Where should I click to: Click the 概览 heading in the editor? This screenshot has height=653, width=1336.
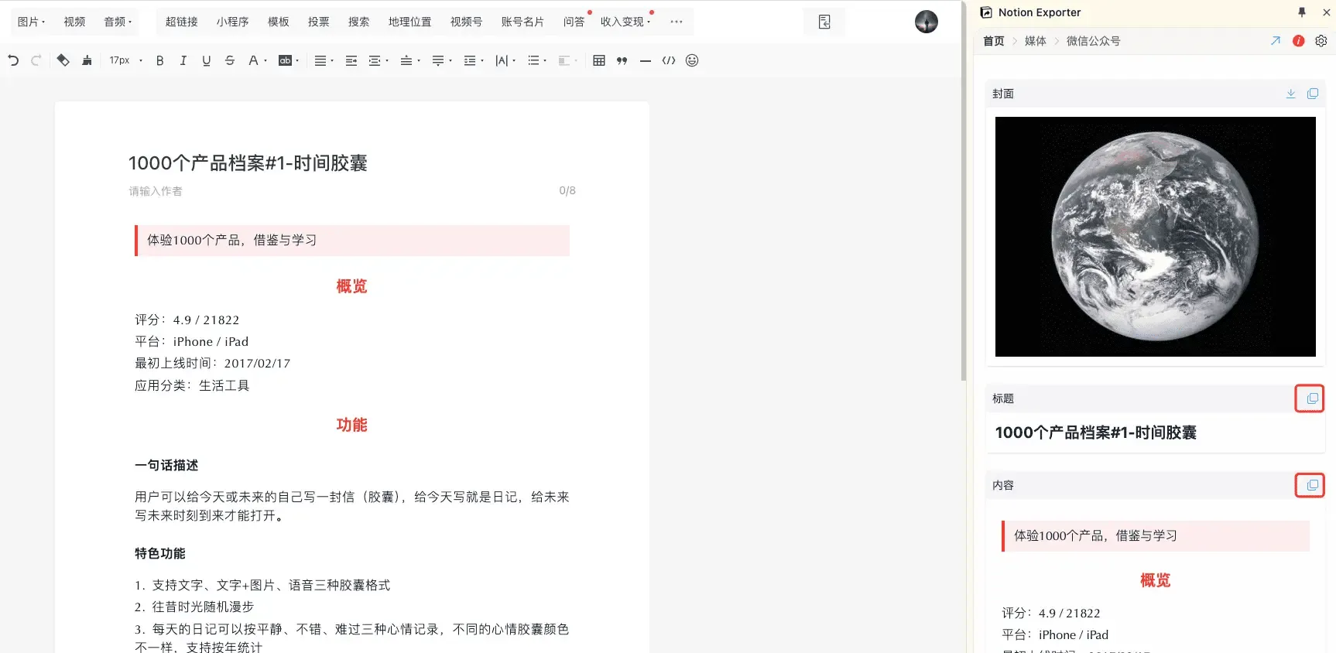352,286
